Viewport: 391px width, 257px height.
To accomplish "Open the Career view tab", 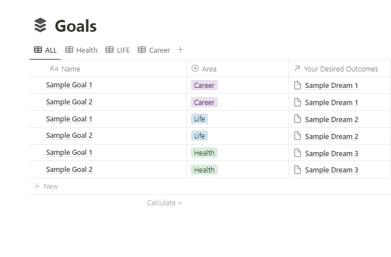I will pyautogui.click(x=154, y=50).
